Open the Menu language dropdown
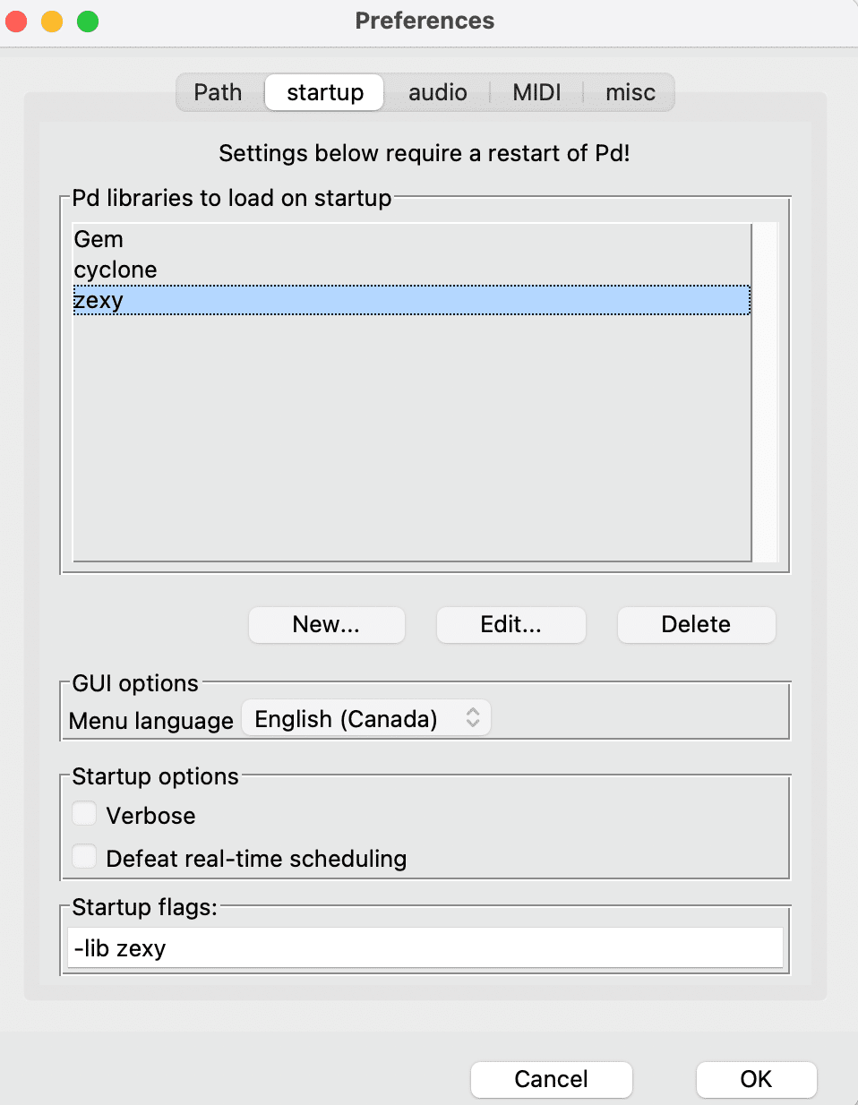This screenshot has width=858, height=1105. point(366,718)
